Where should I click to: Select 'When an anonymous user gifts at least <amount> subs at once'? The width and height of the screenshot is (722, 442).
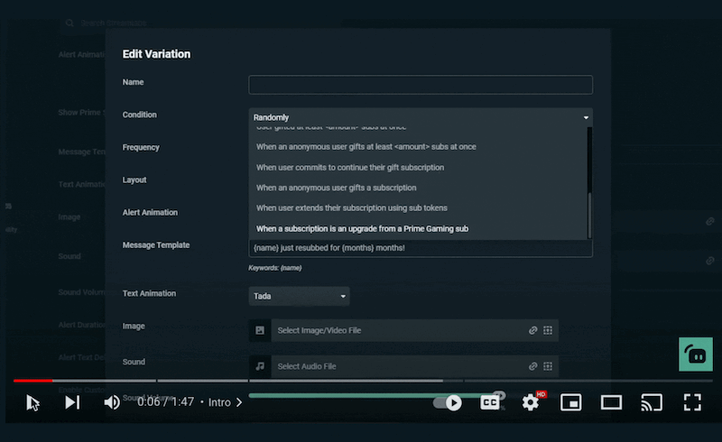(x=366, y=147)
